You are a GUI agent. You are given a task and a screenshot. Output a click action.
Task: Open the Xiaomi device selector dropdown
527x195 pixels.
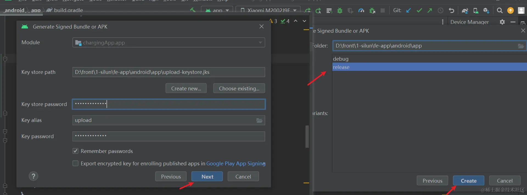click(x=268, y=10)
